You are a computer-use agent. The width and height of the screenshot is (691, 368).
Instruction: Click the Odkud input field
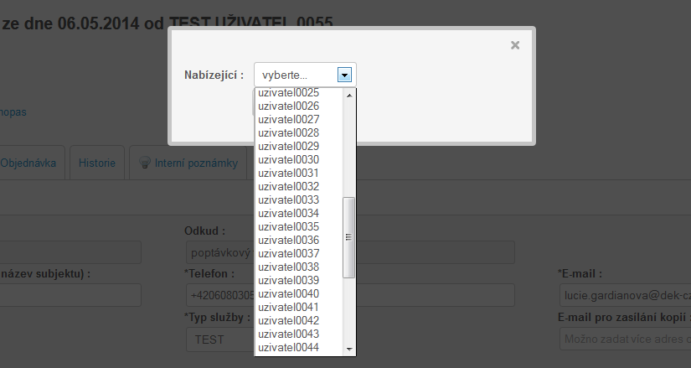[350, 252]
